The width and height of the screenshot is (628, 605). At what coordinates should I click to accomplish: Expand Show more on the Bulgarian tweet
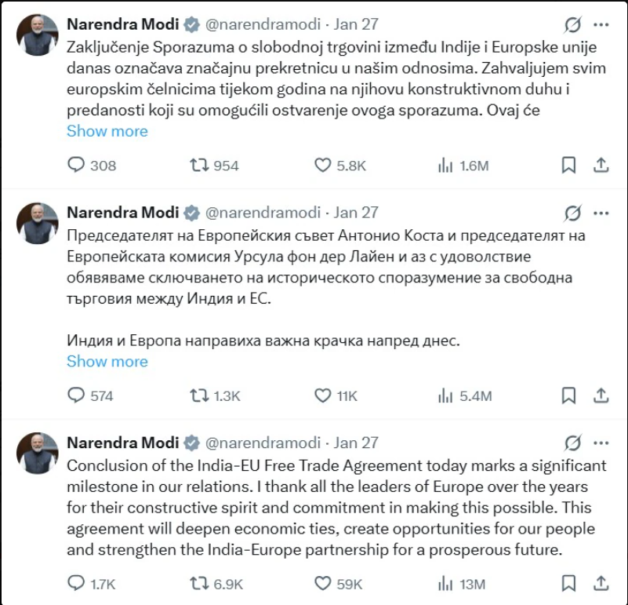point(107,362)
